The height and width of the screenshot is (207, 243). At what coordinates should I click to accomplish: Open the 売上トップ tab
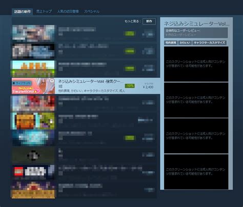44,11
